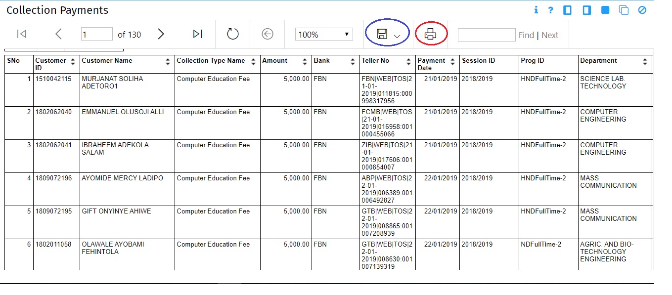This screenshot has height=295, width=672.
Task: Open the information icon in header
Action: (536, 10)
